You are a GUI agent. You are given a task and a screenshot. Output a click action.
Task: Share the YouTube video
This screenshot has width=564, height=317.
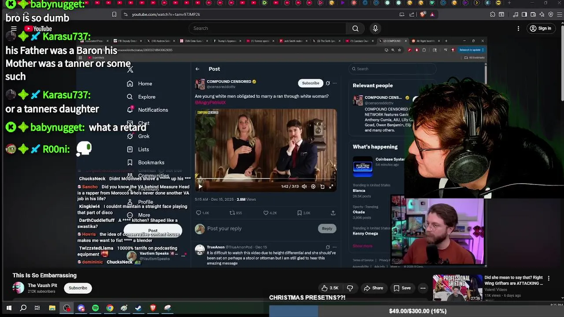click(x=373, y=288)
